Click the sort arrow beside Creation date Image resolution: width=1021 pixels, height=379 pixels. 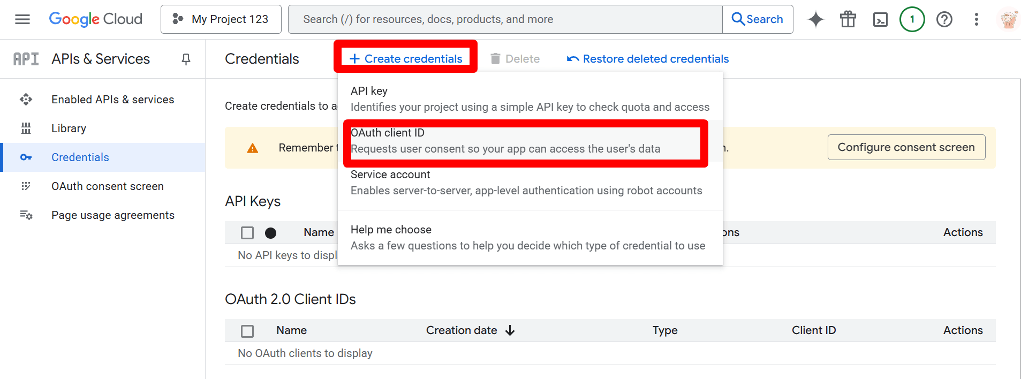tap(510, 330)
